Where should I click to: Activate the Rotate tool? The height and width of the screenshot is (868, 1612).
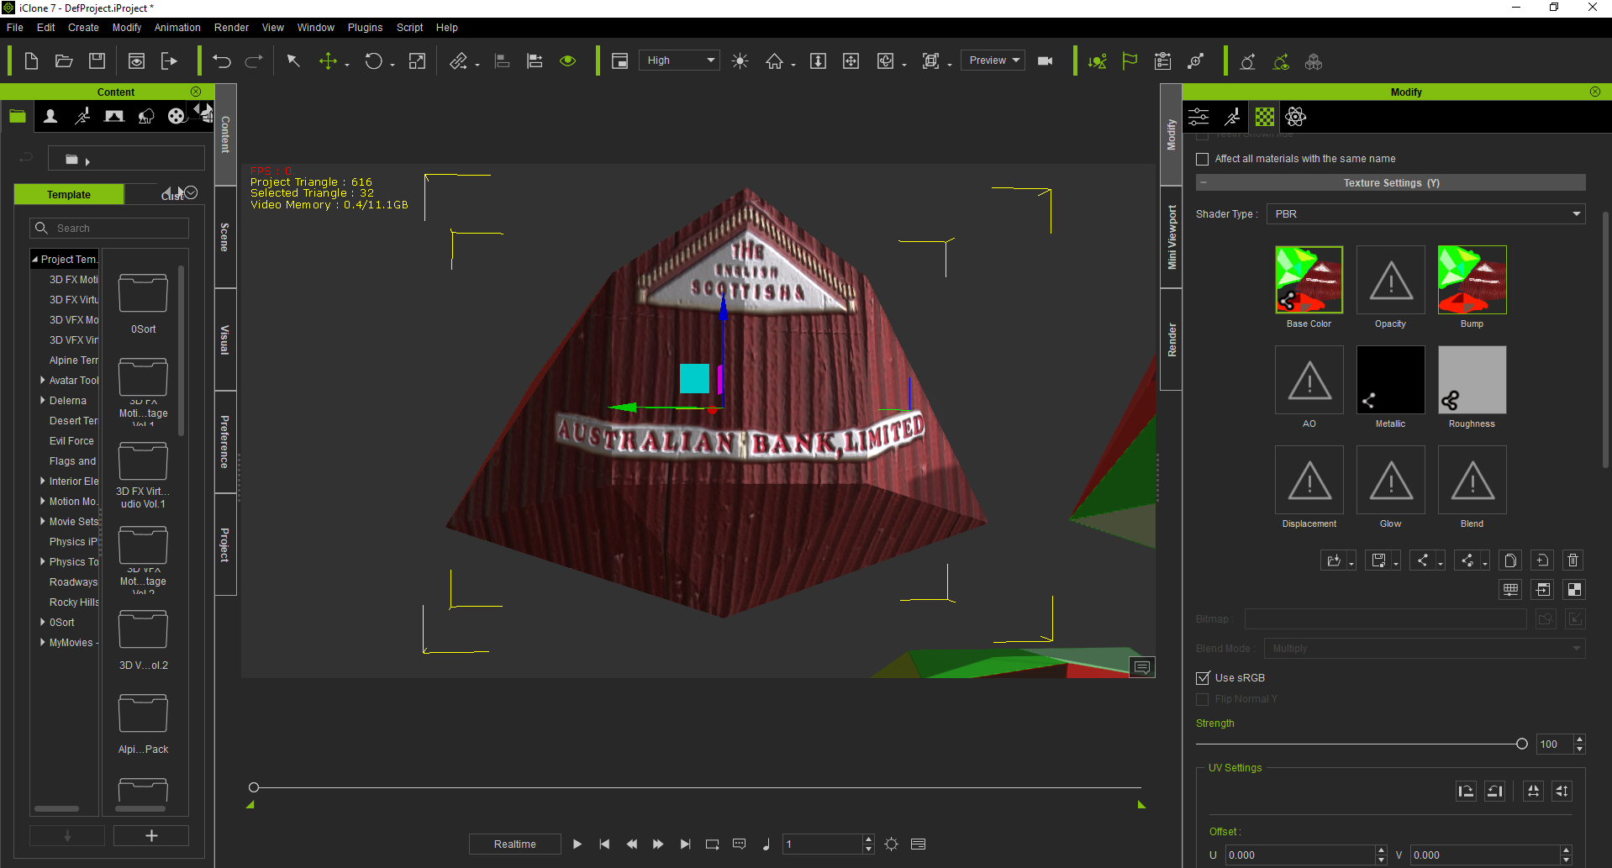pos(373,61)
